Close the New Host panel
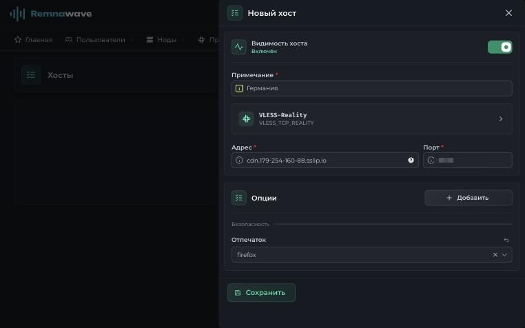 tap(508, 13)
